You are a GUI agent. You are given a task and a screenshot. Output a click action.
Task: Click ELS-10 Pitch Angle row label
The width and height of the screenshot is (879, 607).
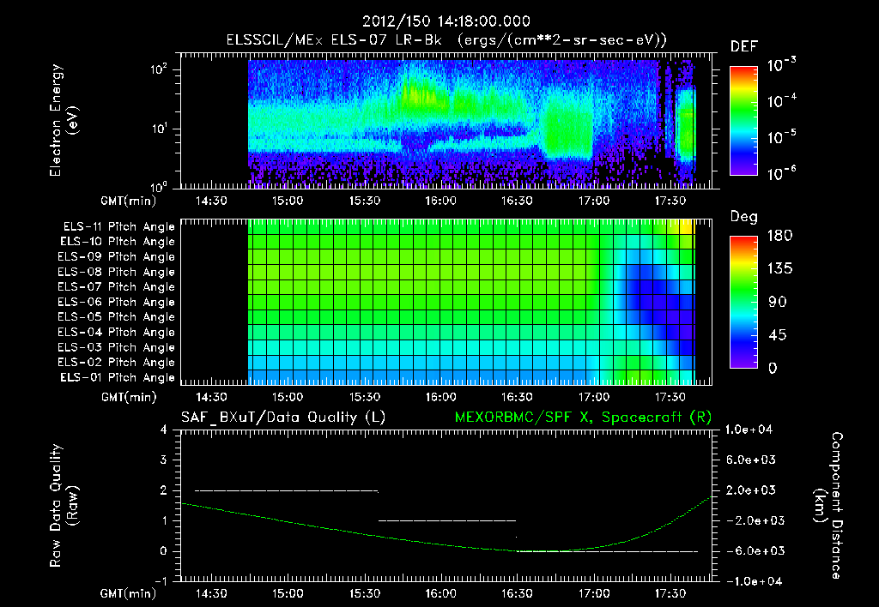coord(117,242)
